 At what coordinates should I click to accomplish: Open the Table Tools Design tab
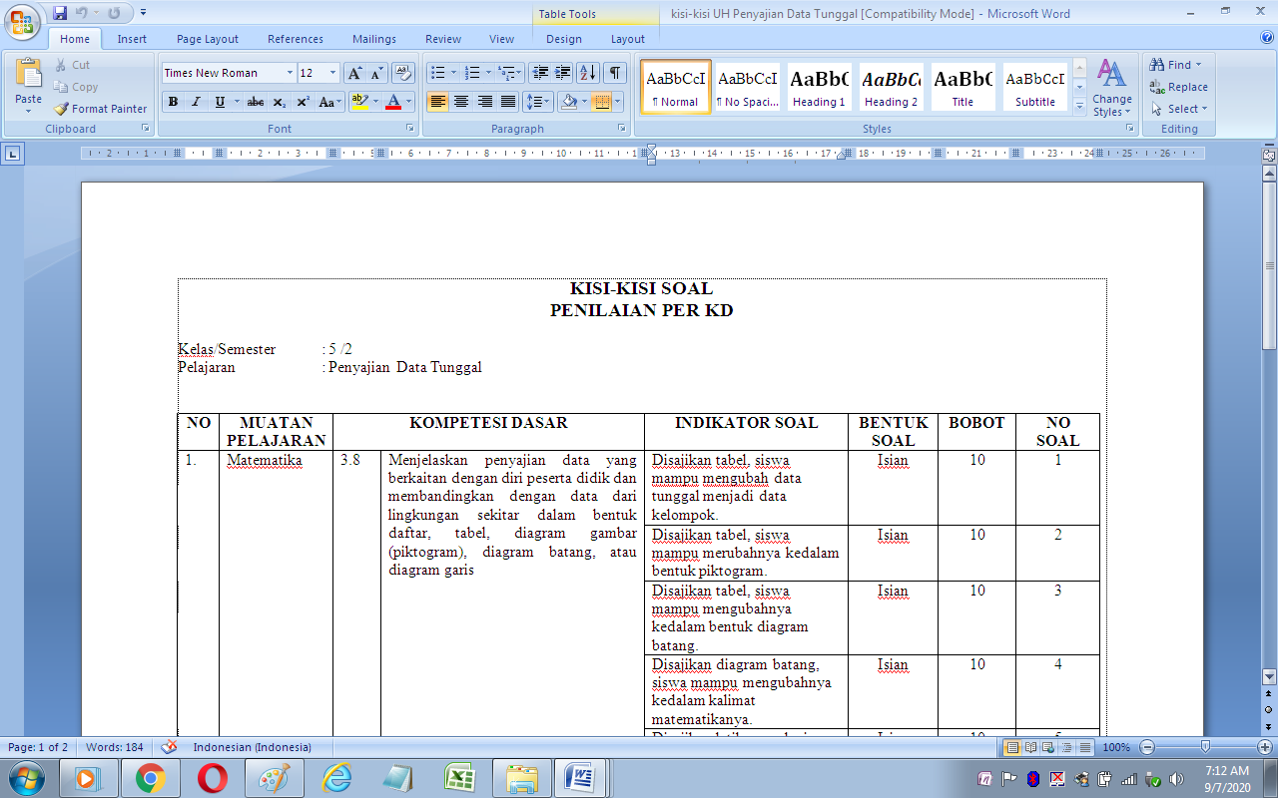[564, 39]
